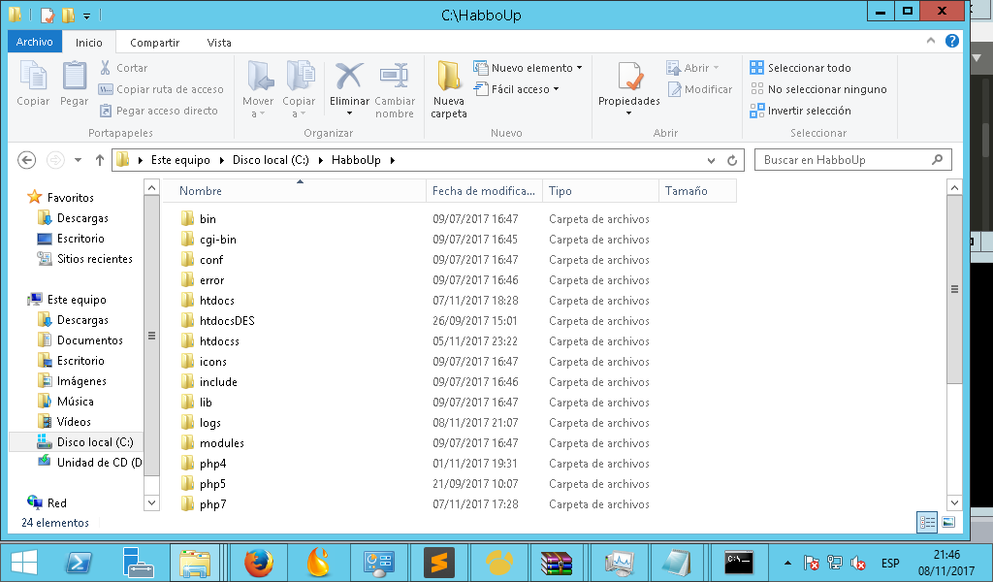
Task: Select Red in the navigation pane
Action: click(x=56, y=502)
